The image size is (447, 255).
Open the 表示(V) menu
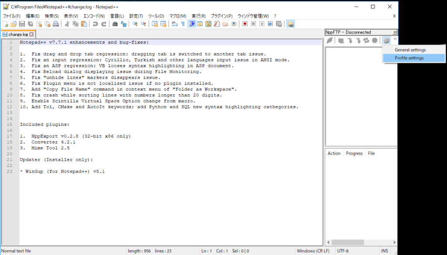point(71,16)
